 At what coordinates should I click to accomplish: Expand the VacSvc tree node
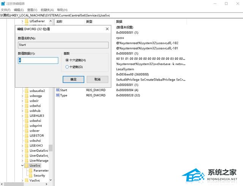tap(22, 181)
